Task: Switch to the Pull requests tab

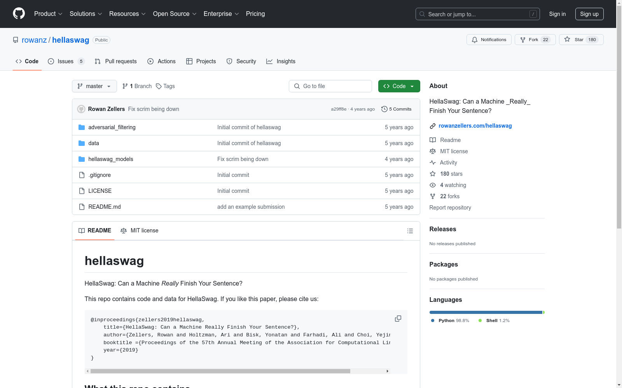Action: click(x=116, y=61)
